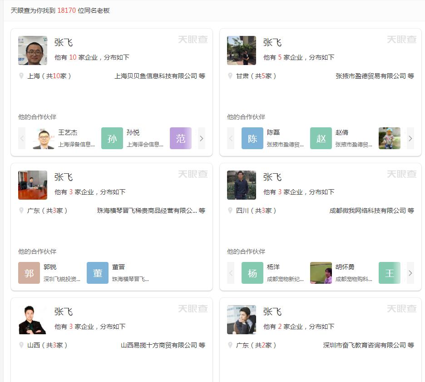Open 上海贝贝鱼信息科技有限公司 company link
The image size is (425, 382).
[156, 76]
